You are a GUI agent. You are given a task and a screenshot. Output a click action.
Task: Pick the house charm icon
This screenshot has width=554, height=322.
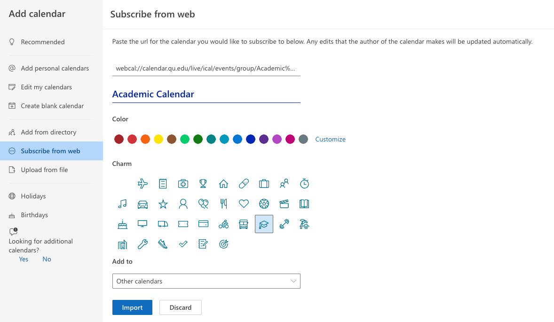tap(223, 183)
